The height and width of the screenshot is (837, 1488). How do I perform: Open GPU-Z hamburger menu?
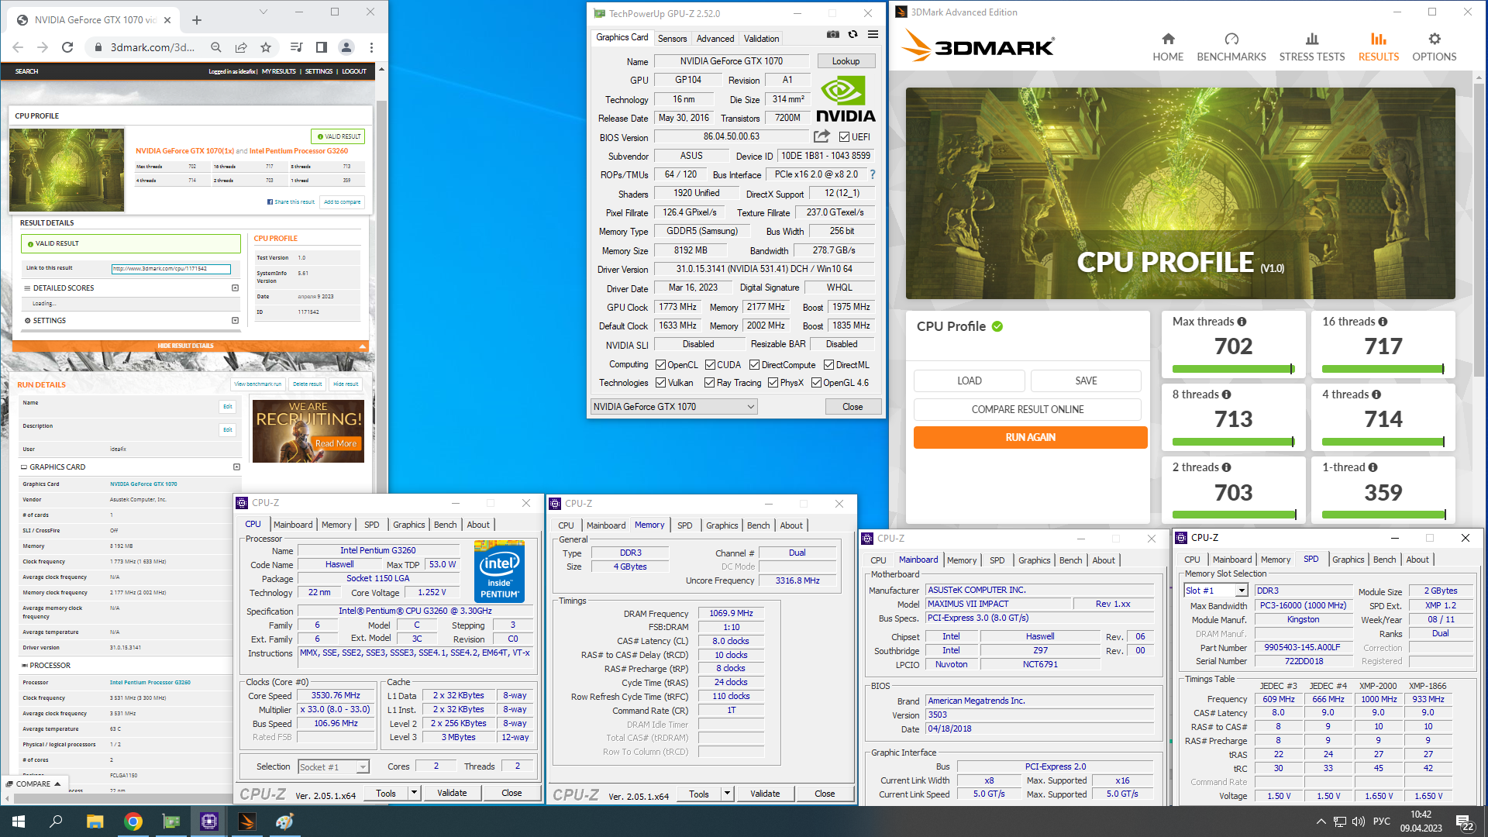873,34
